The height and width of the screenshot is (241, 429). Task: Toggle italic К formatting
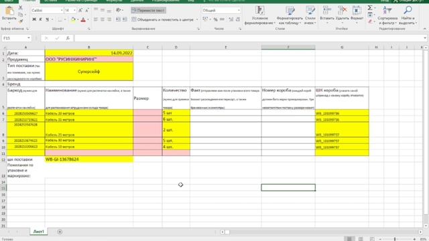[x=40, y=19]
